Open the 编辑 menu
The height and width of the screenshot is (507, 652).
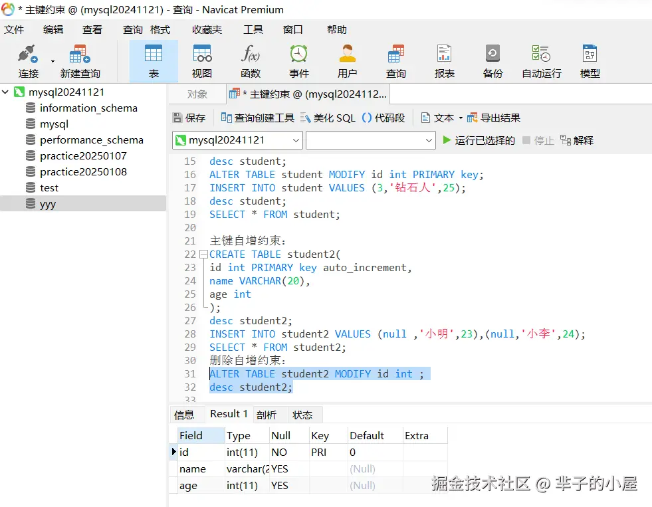tap(53, 29)
